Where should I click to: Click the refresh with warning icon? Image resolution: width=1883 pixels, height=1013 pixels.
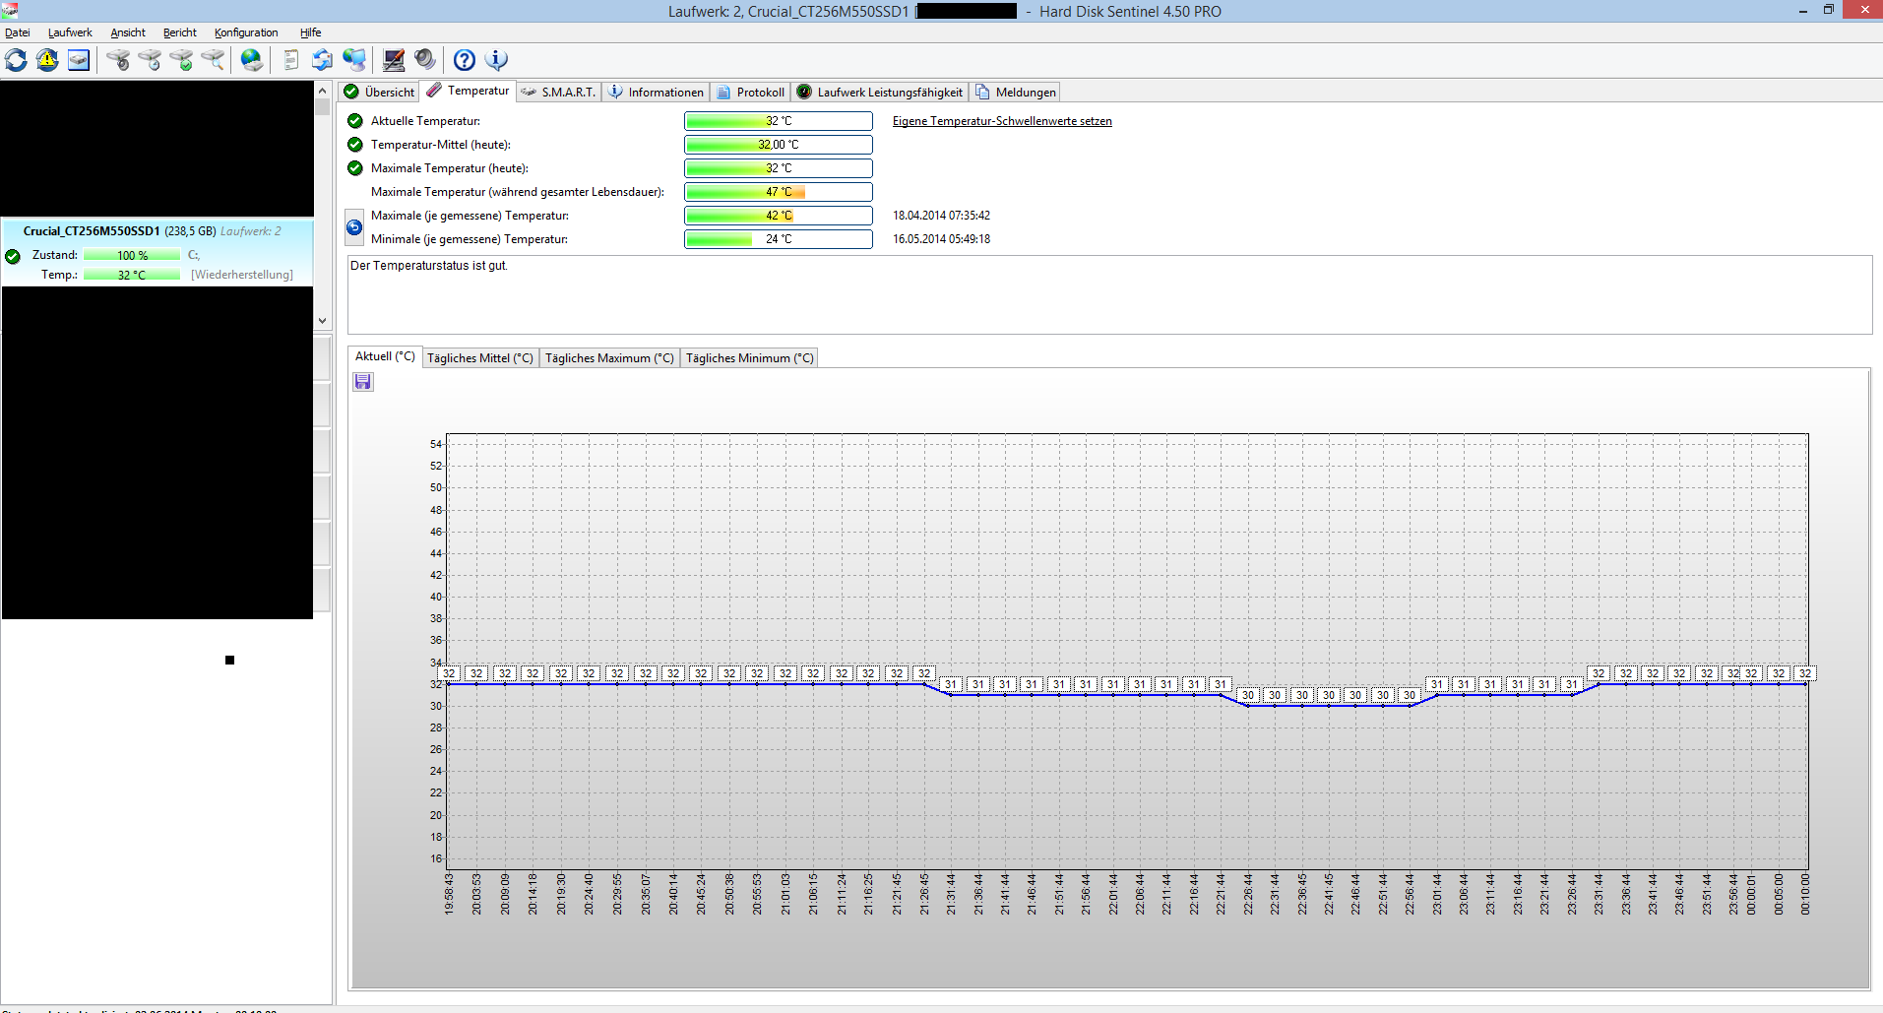pyautogui.click(x=47, y=60)
